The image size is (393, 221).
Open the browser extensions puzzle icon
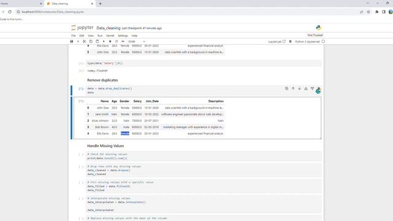click(x=376, y=12)
